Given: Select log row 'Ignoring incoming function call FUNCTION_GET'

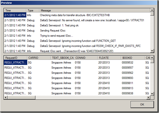Looking at the screenshot, I should pos(77,41).
